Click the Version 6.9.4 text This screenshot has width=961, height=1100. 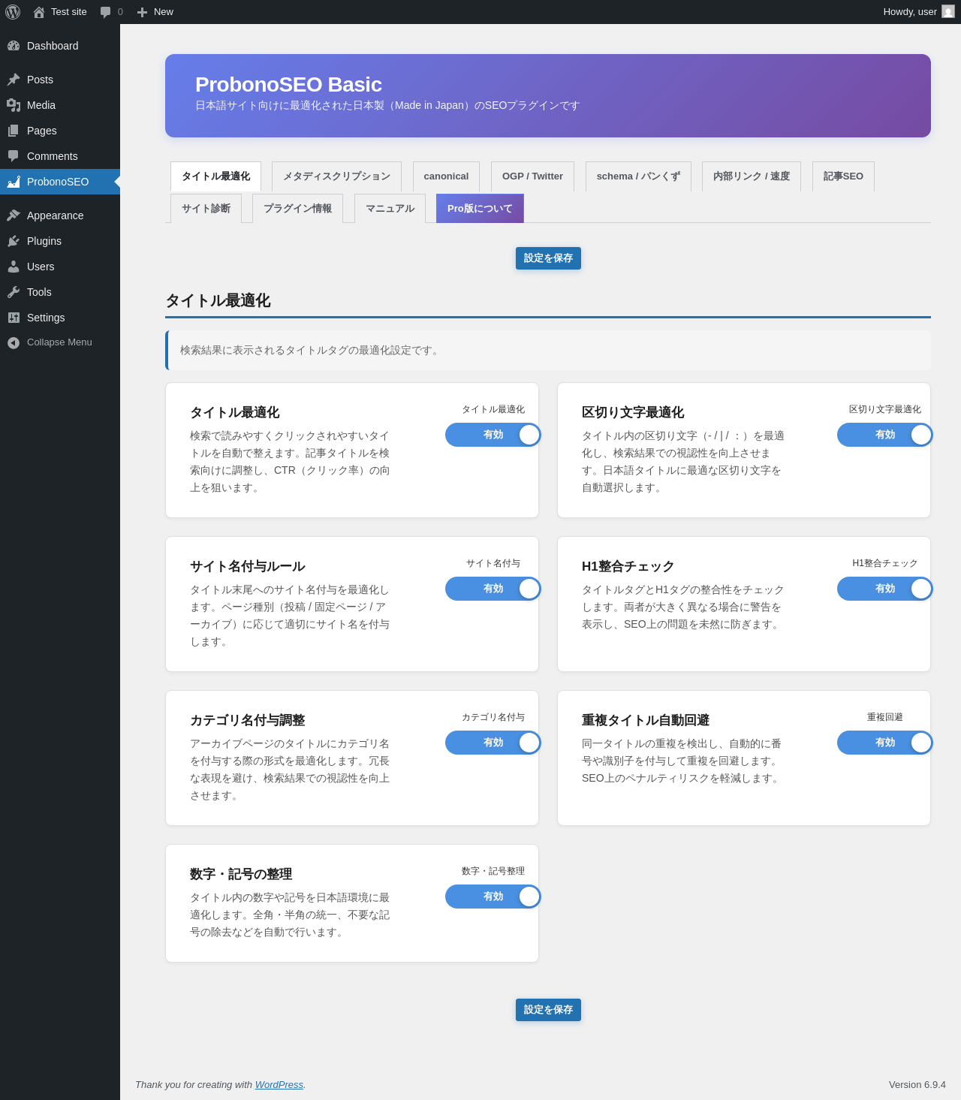[917, 1084]
